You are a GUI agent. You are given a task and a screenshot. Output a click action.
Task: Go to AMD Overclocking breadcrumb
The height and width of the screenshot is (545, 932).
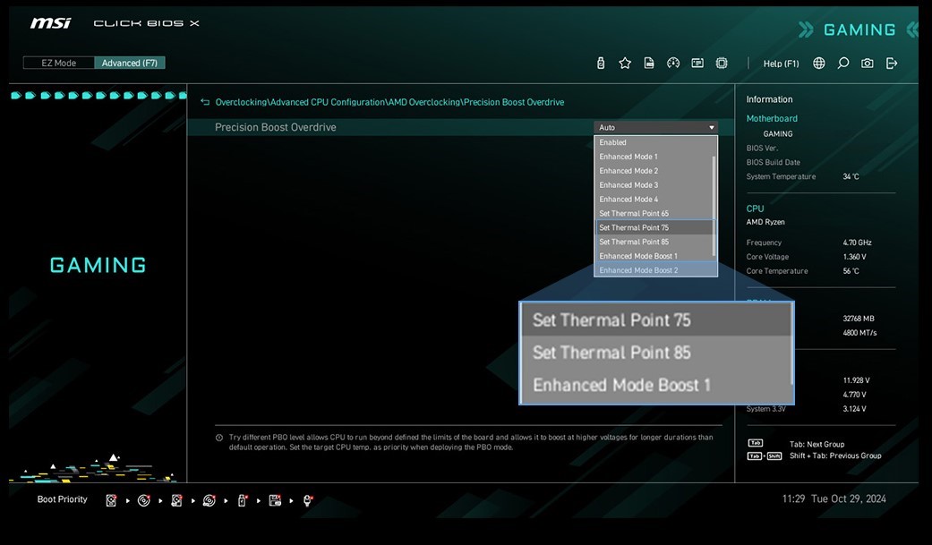(425, 102)
